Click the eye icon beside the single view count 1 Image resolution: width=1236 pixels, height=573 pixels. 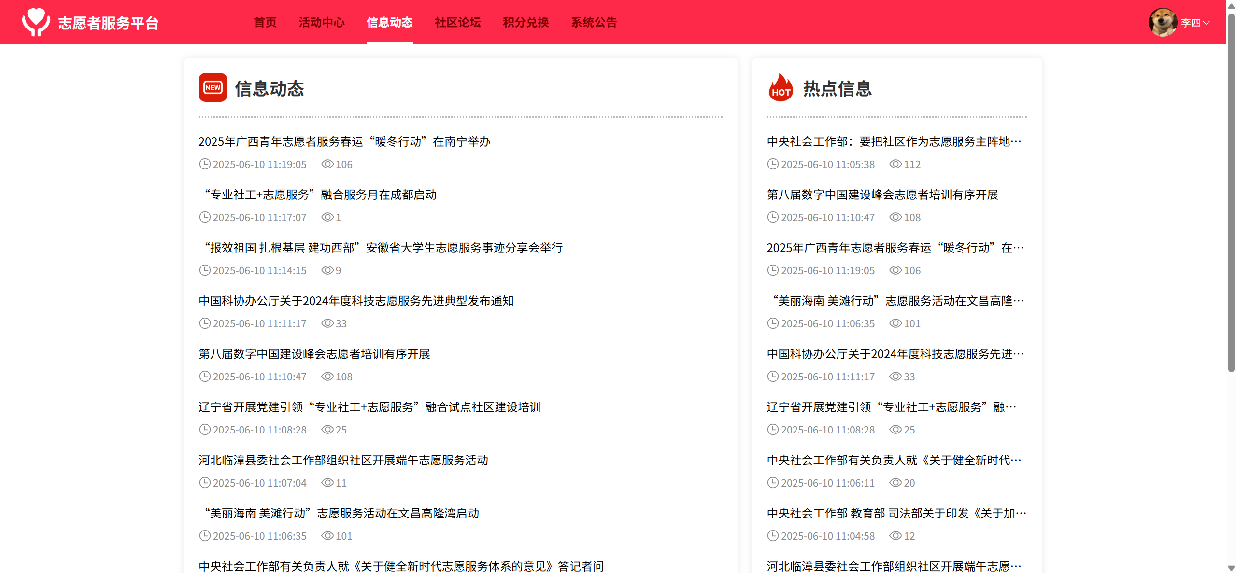(x=327, y=217)
